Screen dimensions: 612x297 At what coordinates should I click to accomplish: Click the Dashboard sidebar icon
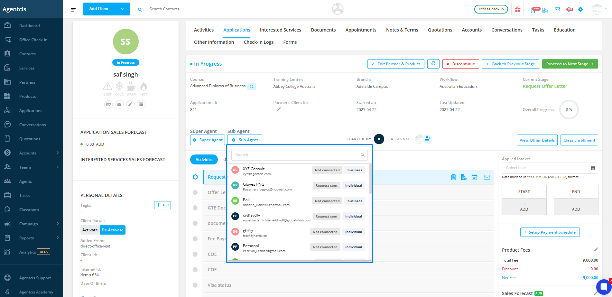tap(7, 25)
